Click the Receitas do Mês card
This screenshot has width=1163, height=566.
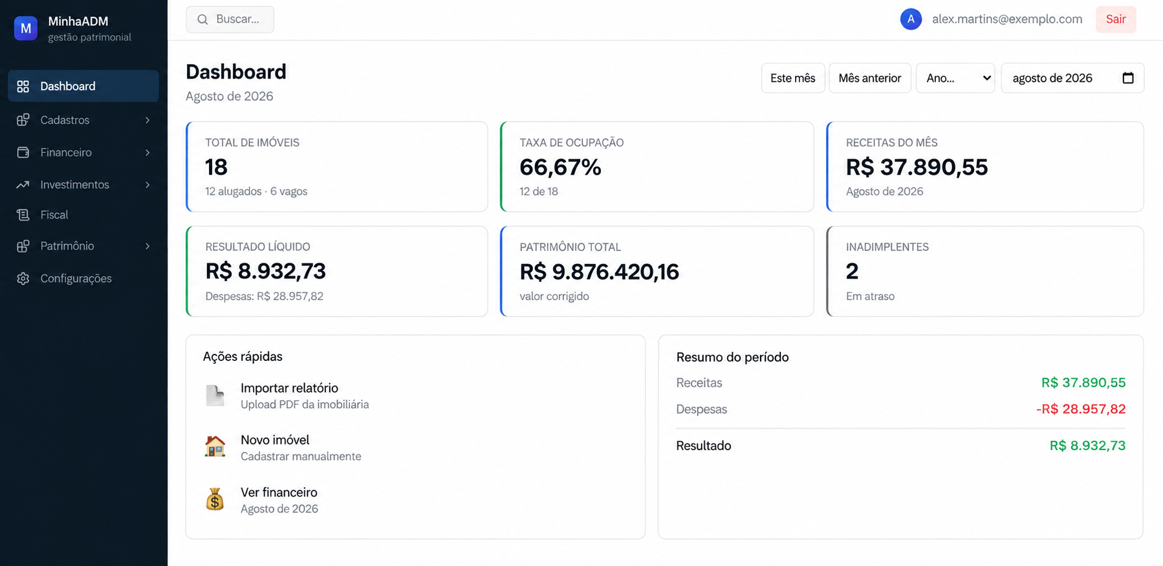(985, 166)
